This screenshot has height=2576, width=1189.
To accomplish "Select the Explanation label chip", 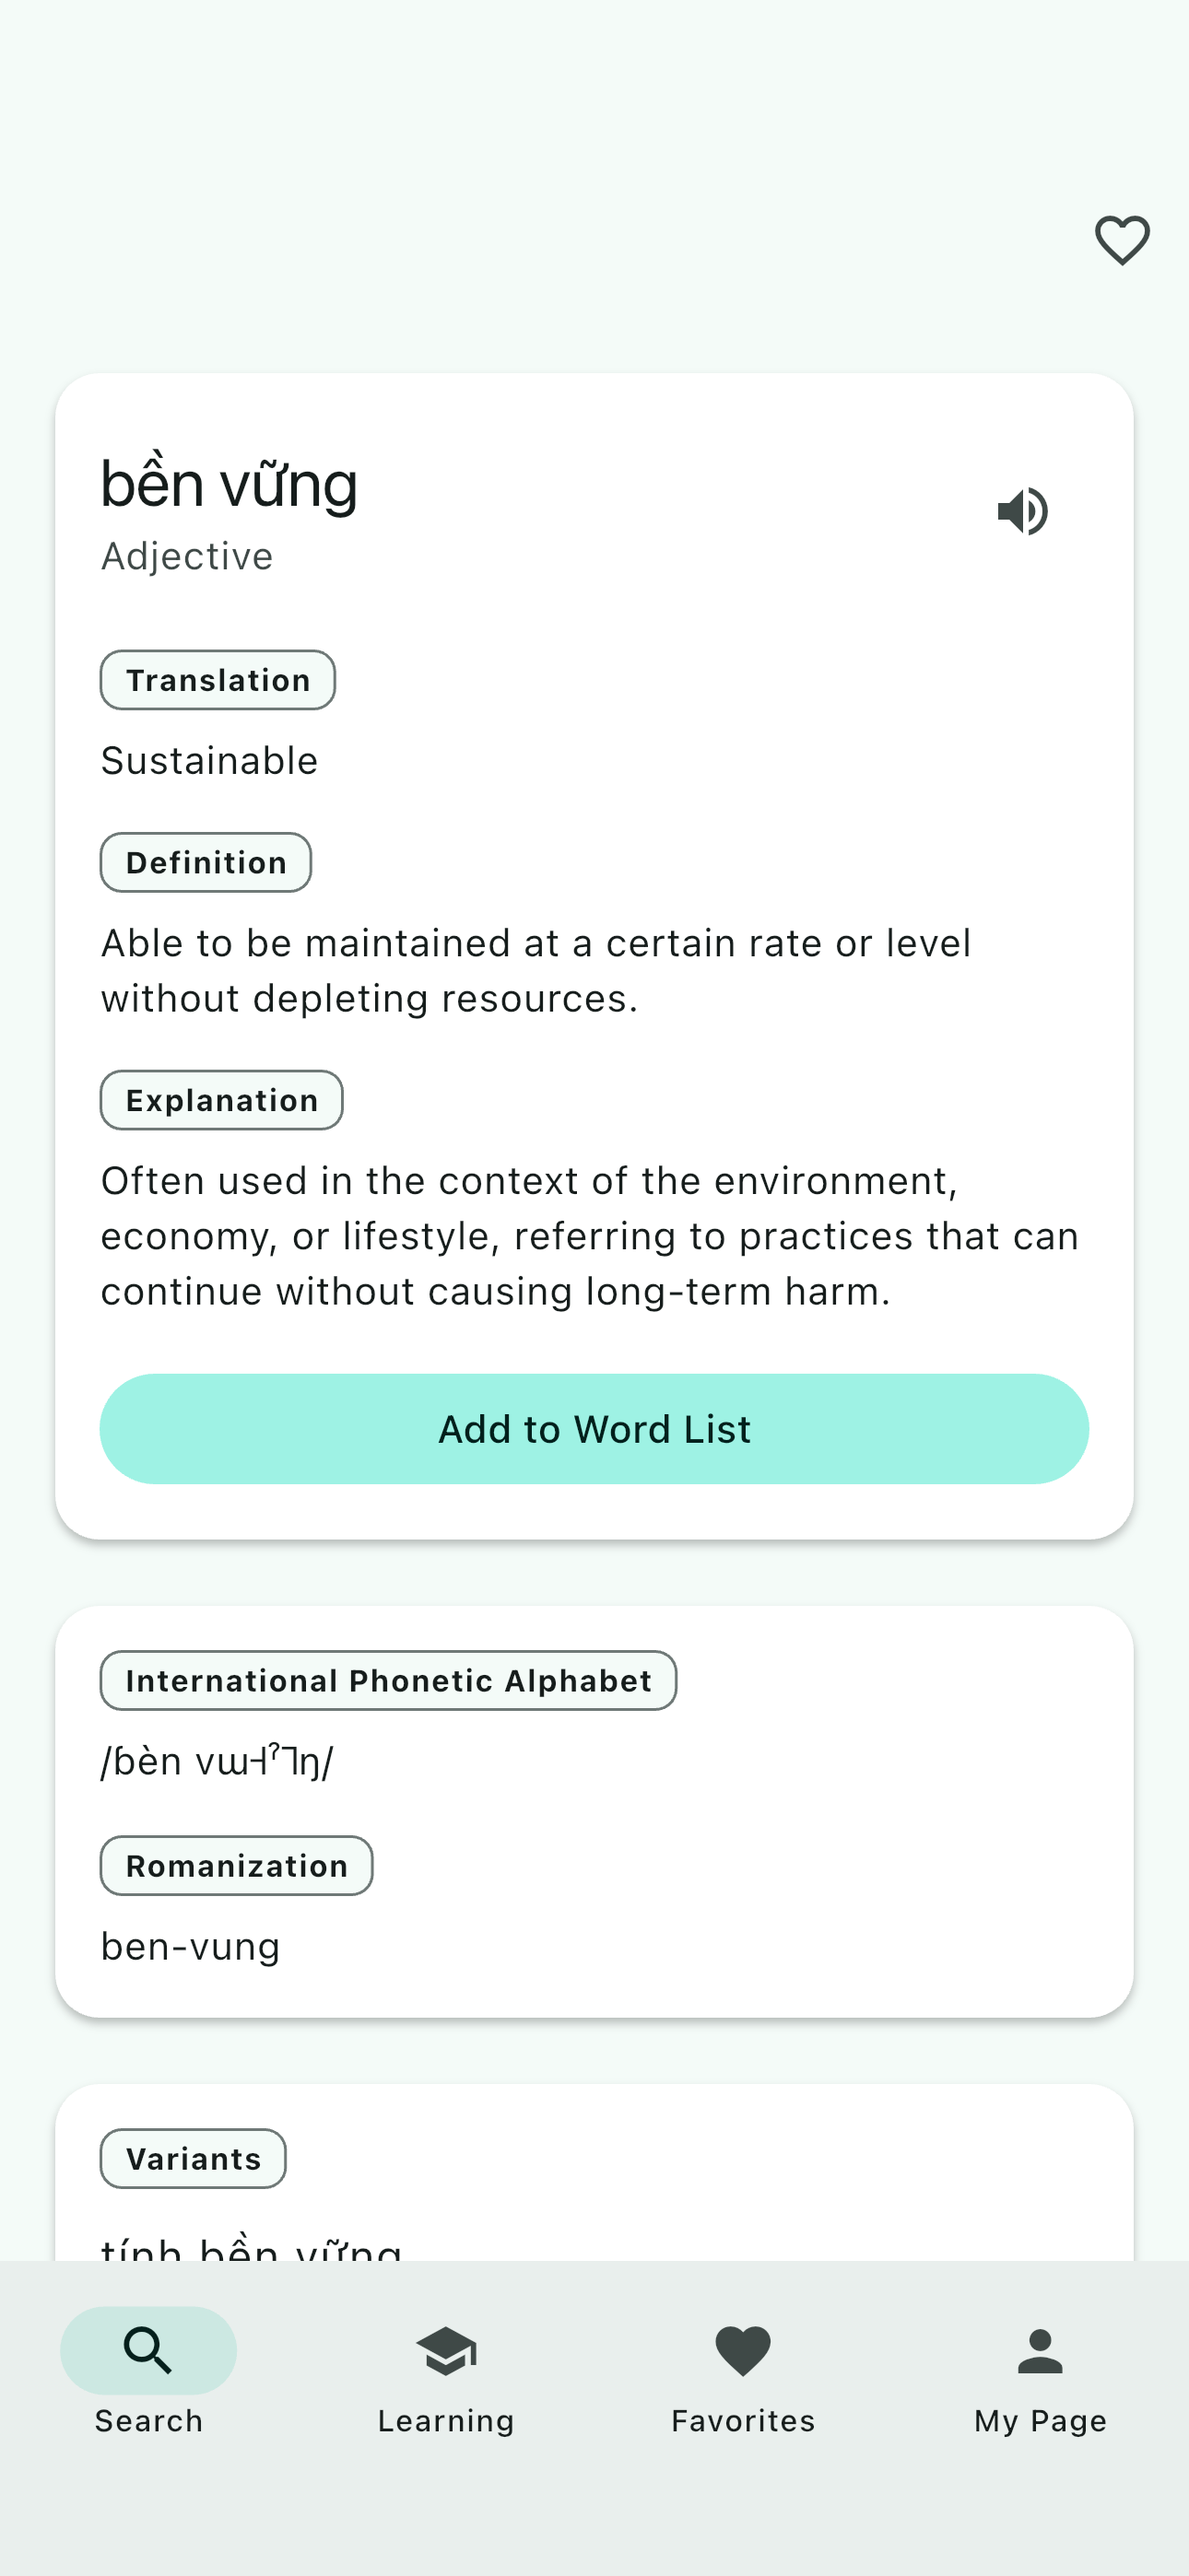I will pyautogui.click(x=221, y=1100).
